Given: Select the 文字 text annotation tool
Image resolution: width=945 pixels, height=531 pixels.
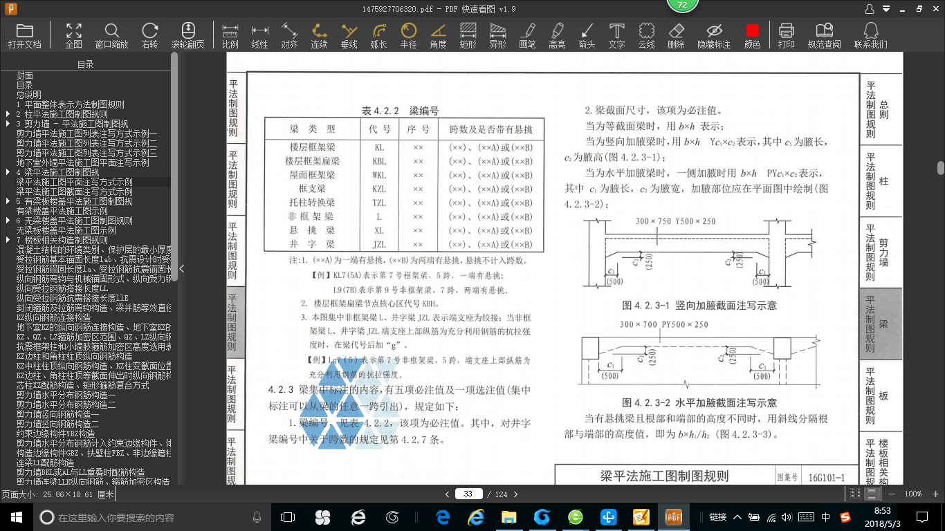Looking at the screenshot, I should pyautogui.click(x=616, y=32).
